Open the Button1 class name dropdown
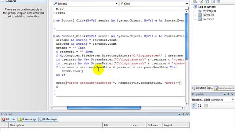The image size is (235, 132). (x=116, y=4)
